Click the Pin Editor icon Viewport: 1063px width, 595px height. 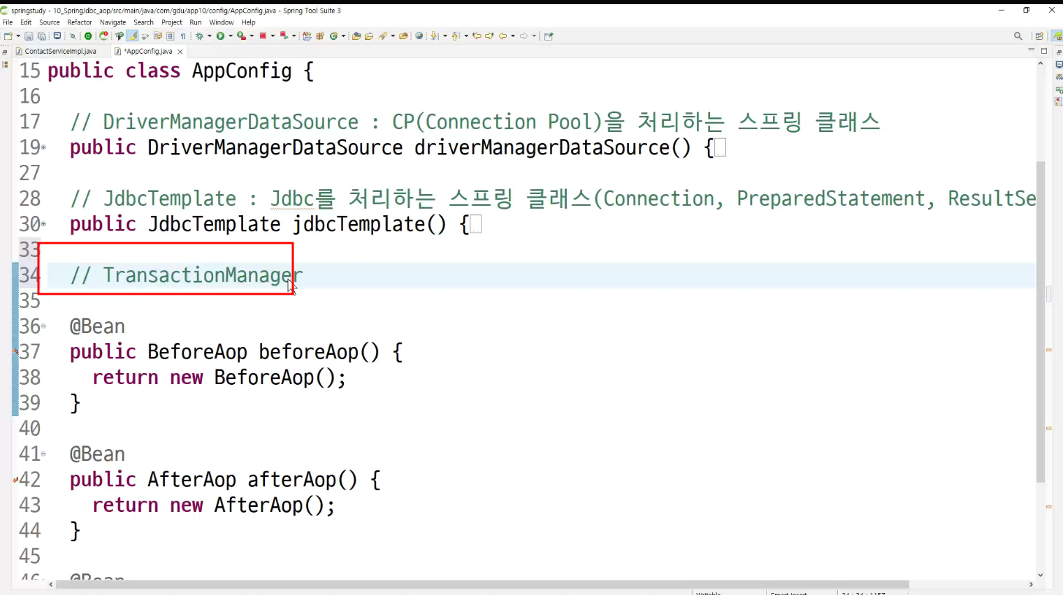[x=549, y=36]
